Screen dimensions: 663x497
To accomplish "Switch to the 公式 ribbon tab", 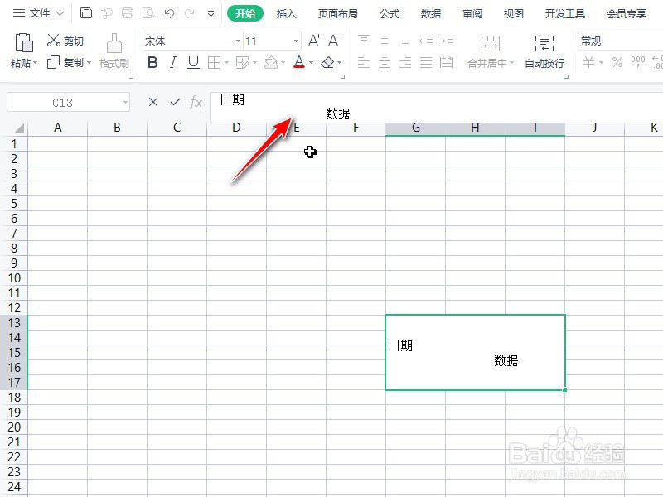I will 389,12.
